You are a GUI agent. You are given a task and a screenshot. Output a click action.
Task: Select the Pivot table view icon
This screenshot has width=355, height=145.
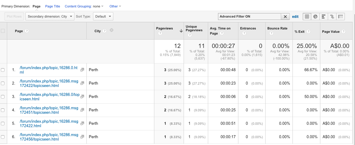click(340, 17)
